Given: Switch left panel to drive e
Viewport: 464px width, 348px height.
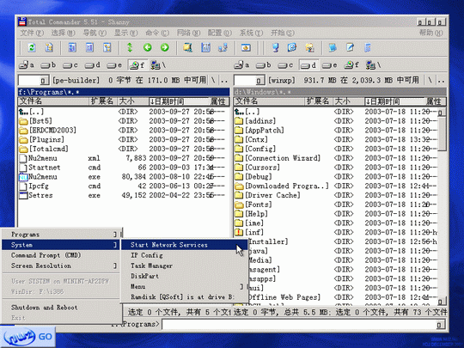Looking at the screenshot, I should [x=114, y=64].
